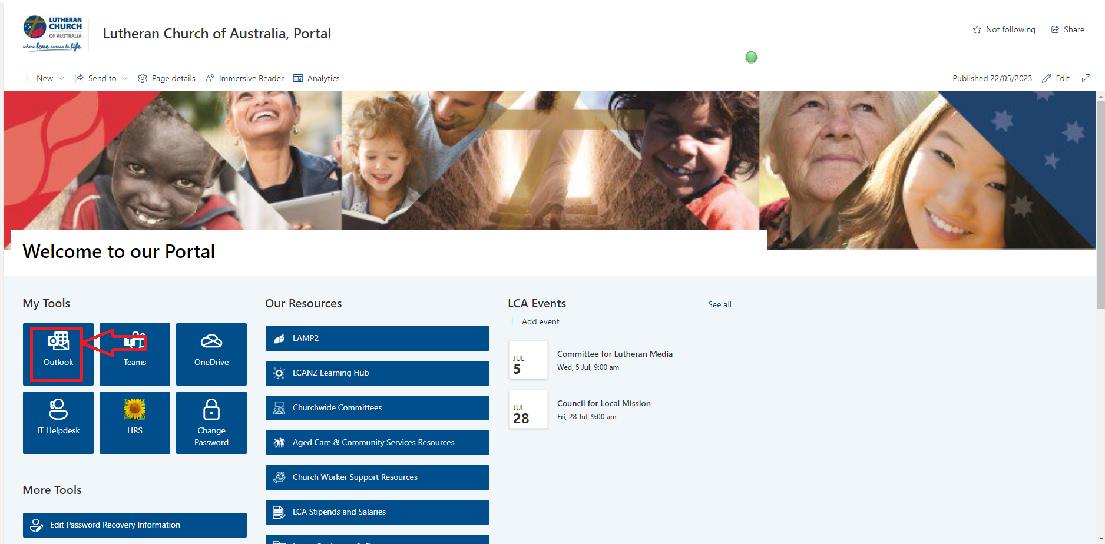1105x544 pixels.
Task: Launch Immersive Reader
Action: 244,78
